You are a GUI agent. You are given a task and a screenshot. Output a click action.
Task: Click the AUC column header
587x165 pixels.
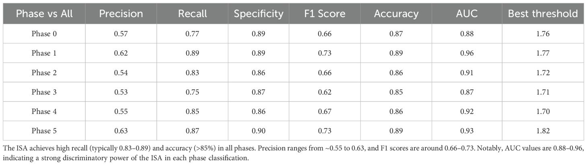pyautogui.click(x=466, y=14)
